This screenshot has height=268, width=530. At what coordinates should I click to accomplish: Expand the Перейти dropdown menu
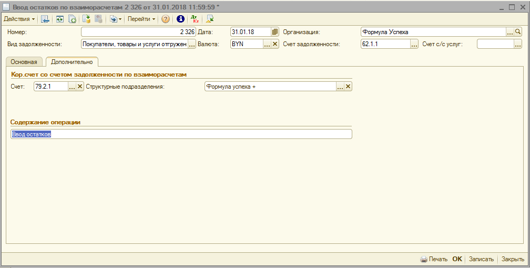[x=141, y=19]
